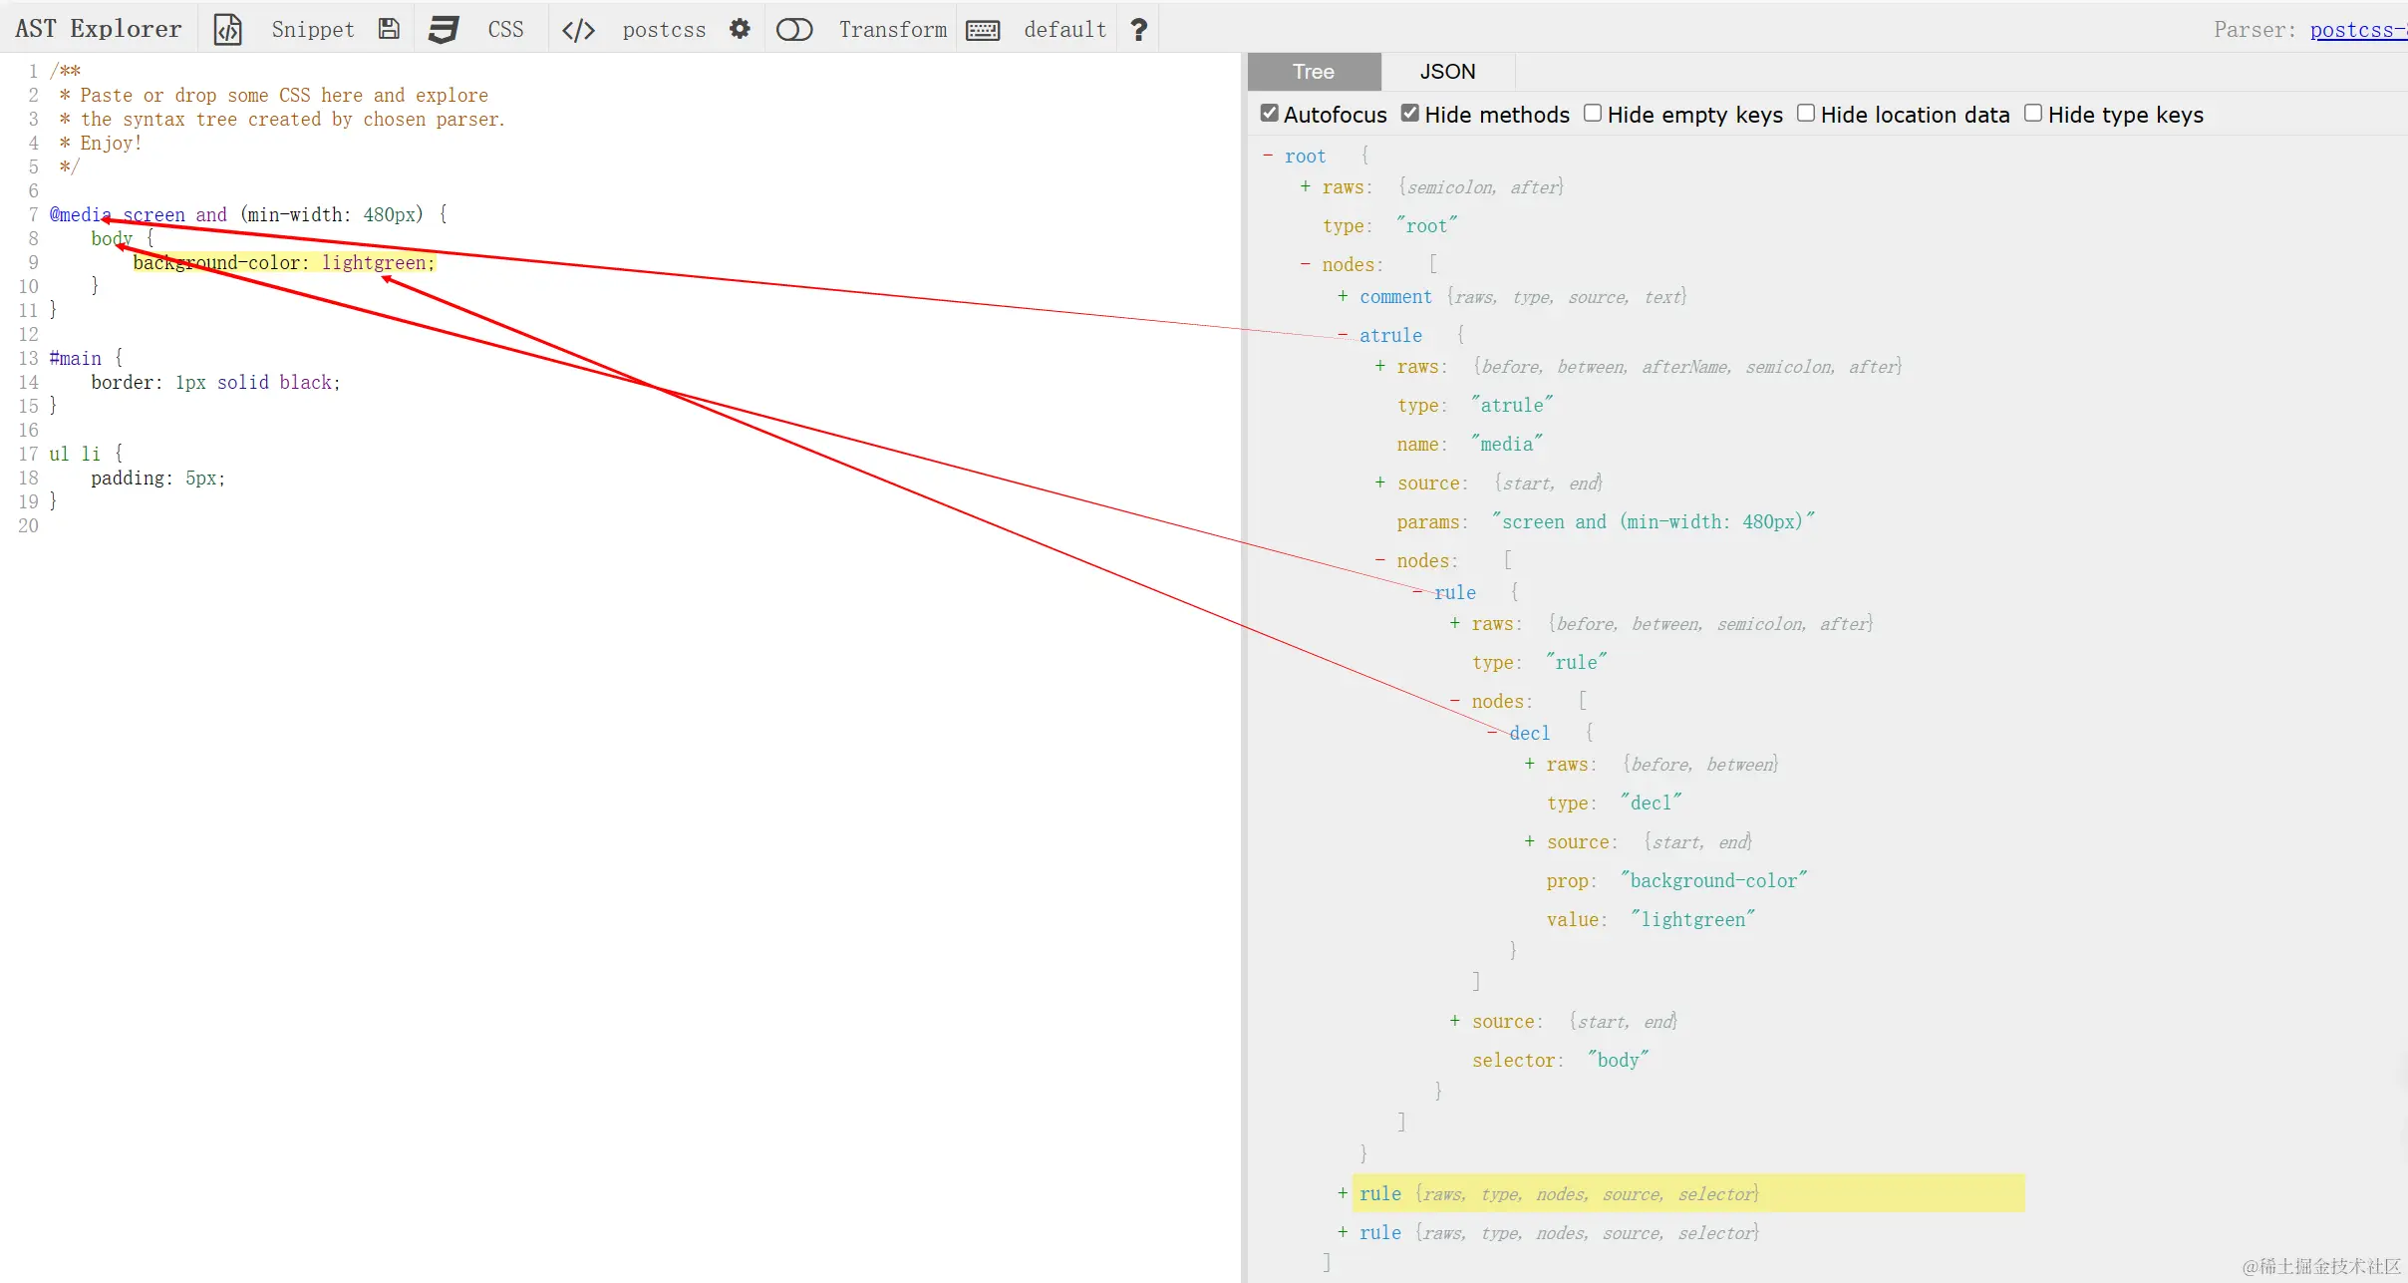This screenshot has width=2408, height=1283.
Task: Enable Hide location data
Action: [x=1805, y=114]
